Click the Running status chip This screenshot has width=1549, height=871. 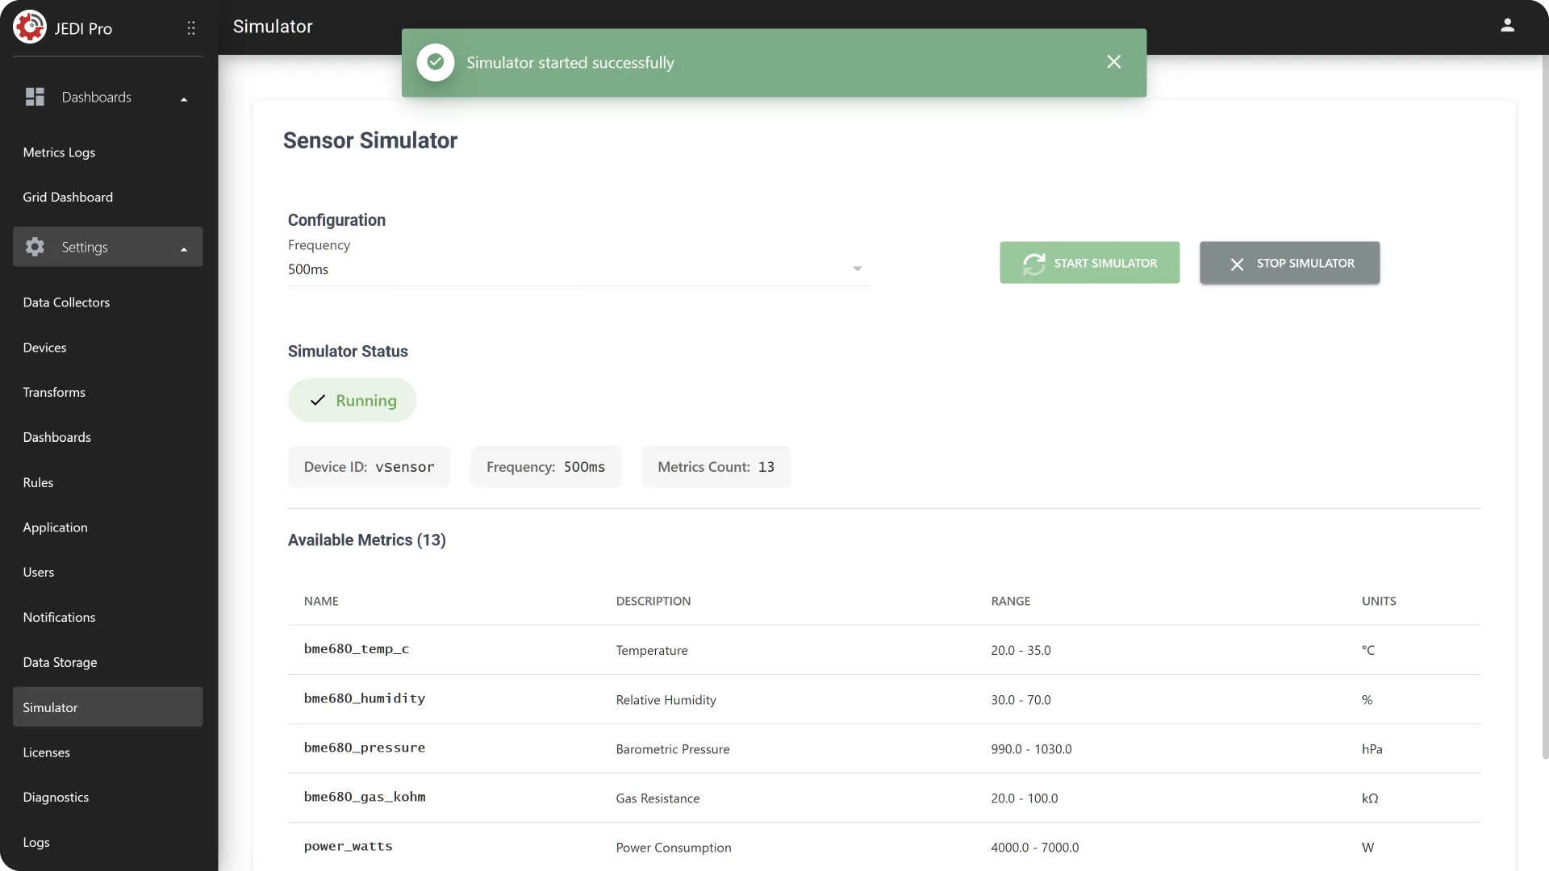coord(352,400)
